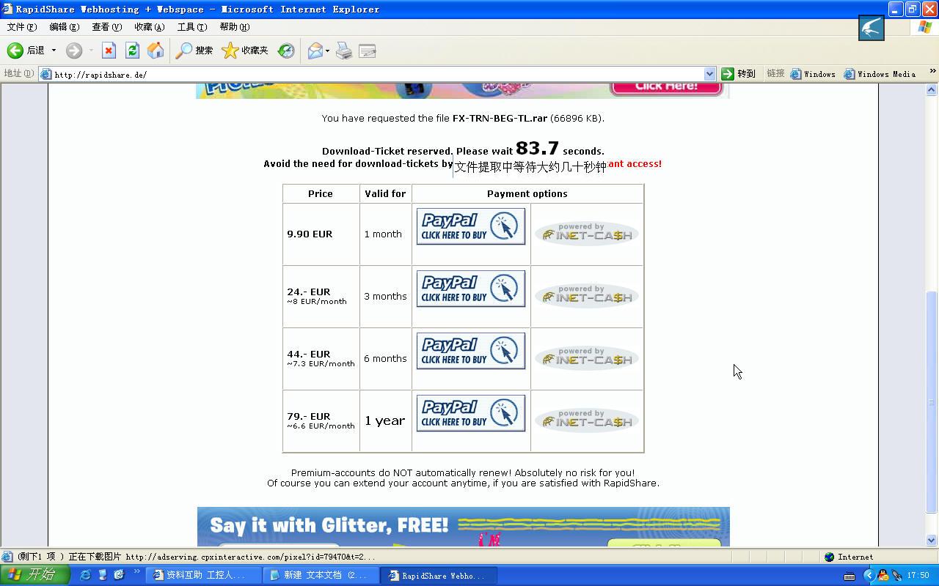Click the Back arrow toolbar icon

click(15, 51)
